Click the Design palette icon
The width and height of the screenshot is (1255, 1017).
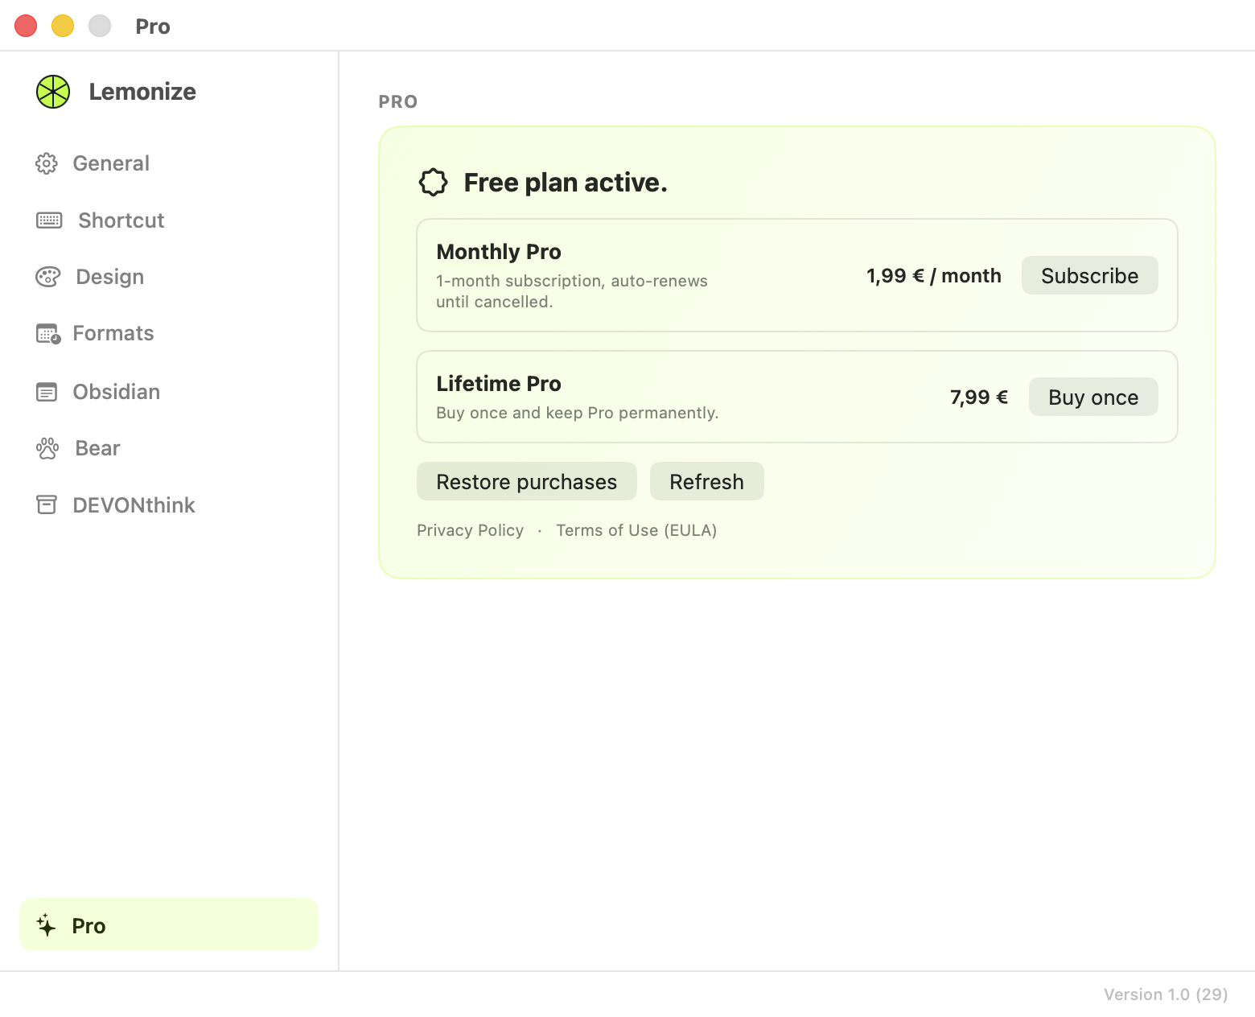(48, 277)
